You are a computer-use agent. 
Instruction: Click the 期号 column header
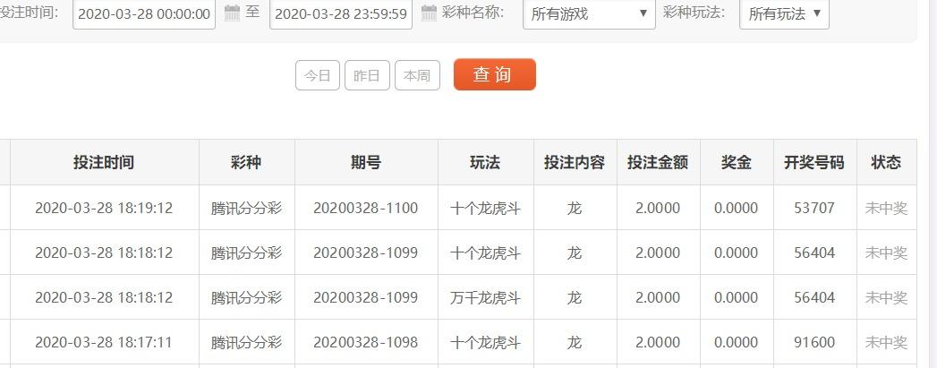[366, 162]
